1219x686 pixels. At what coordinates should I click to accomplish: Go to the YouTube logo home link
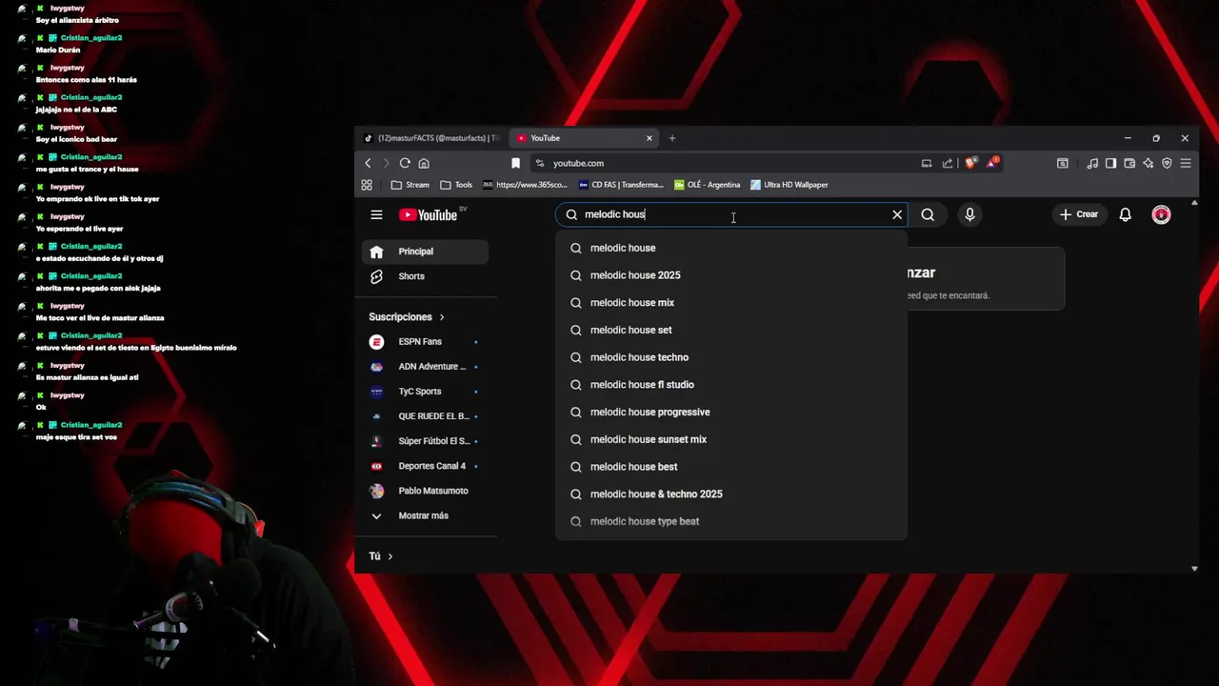point(430,214)
